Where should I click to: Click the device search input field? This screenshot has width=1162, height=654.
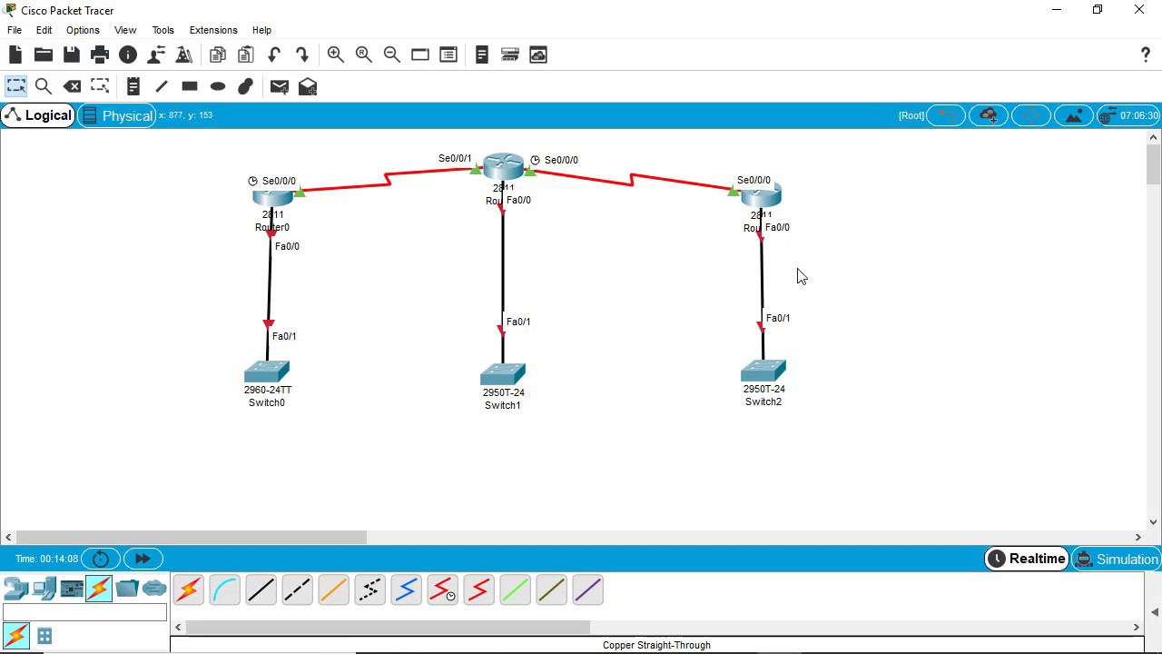tap(85, 613)
